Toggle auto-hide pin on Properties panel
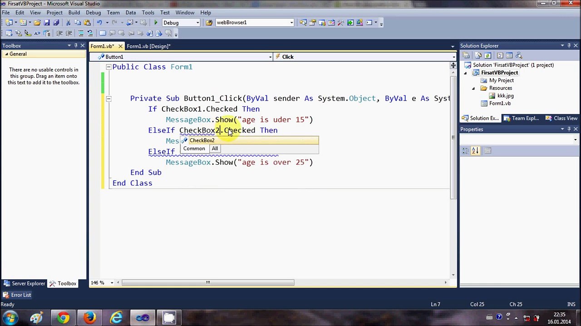This screenshot has width=581, height=326. (569, 129)
